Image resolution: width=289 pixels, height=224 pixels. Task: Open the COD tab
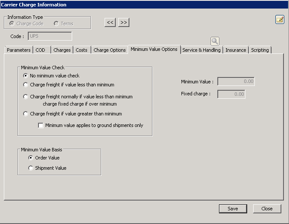[x=41, y=50]
